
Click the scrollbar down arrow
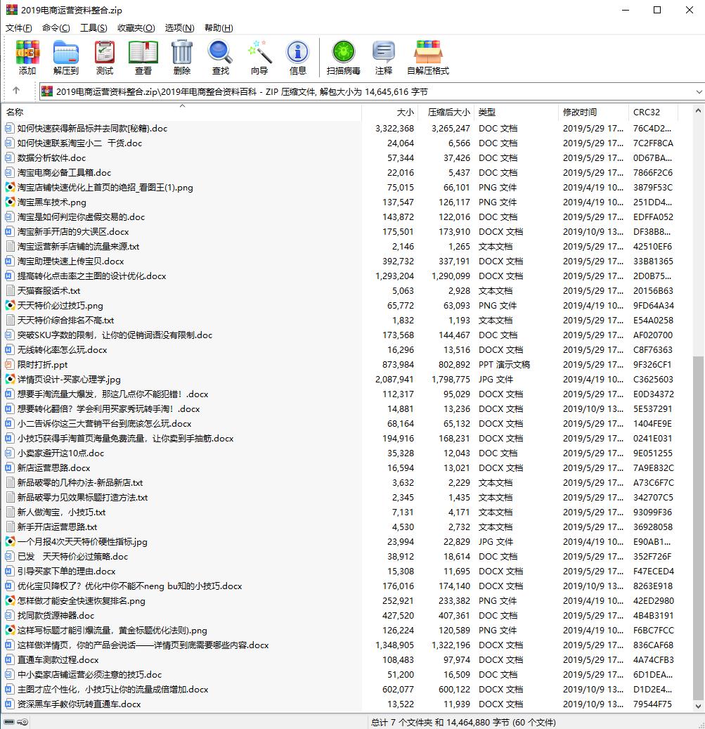(697, 707)
